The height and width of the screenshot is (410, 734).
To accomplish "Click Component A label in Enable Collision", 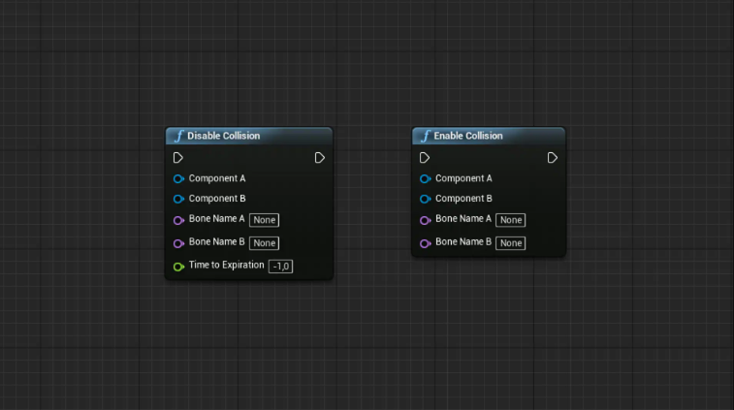I will pyautogui.click(x=463, y=178).
